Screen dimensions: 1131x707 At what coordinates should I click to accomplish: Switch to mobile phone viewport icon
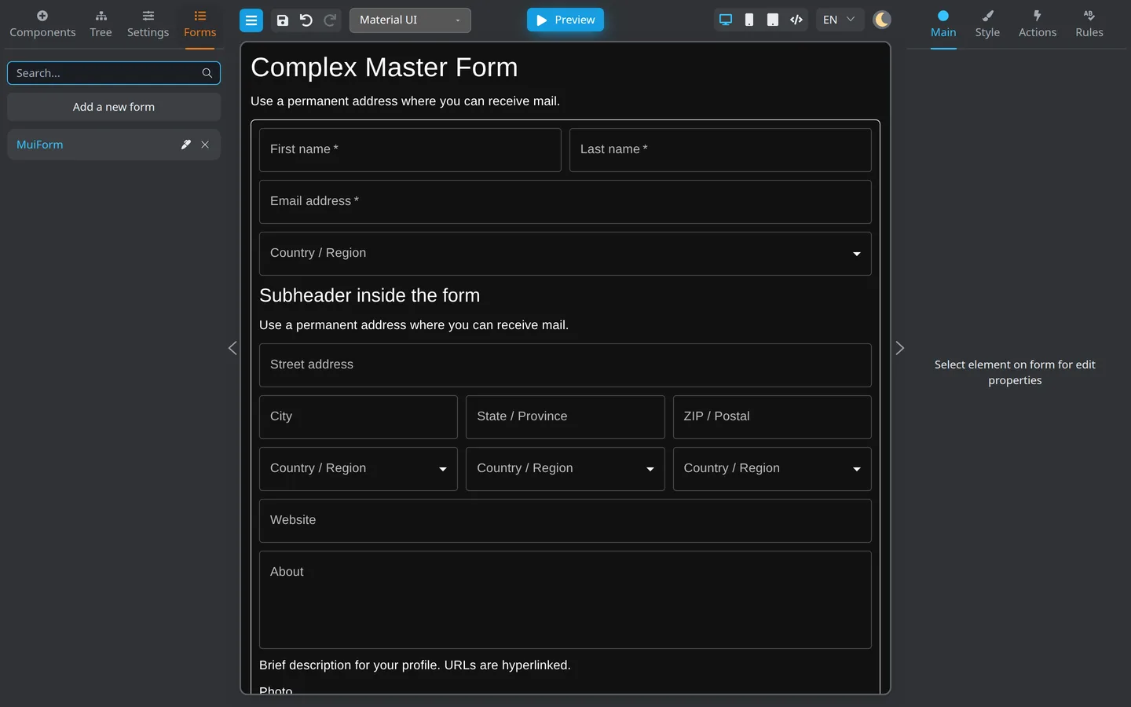749,20
